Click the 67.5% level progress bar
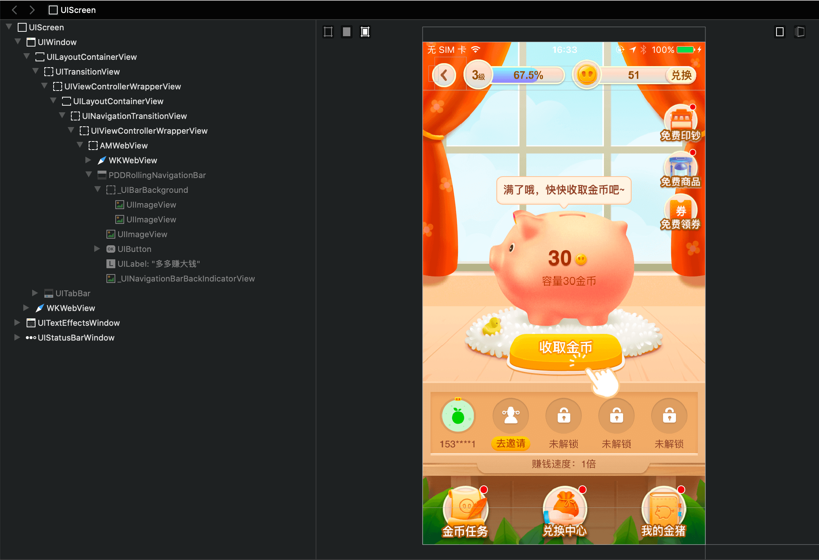This screenshot has height=560, width=819. pyautogui.click(x=528, y=75)
